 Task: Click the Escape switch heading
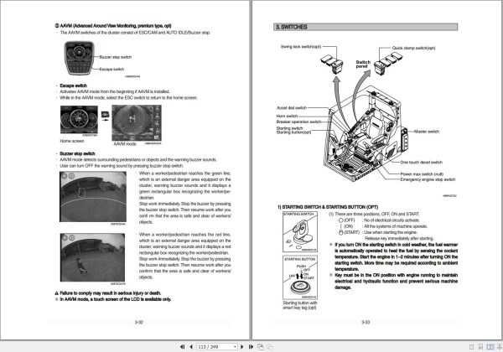click(x=73, y=85)
